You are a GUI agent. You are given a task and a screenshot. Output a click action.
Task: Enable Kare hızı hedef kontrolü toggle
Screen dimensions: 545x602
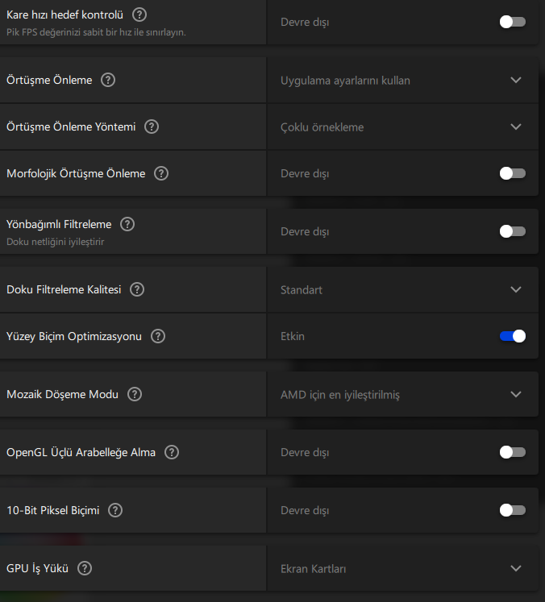pyautogui.click(x=512, y=22)
